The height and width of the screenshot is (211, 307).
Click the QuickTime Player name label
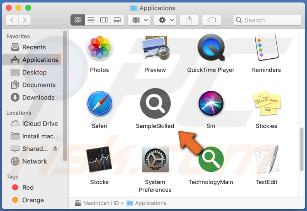coord(211,70)
